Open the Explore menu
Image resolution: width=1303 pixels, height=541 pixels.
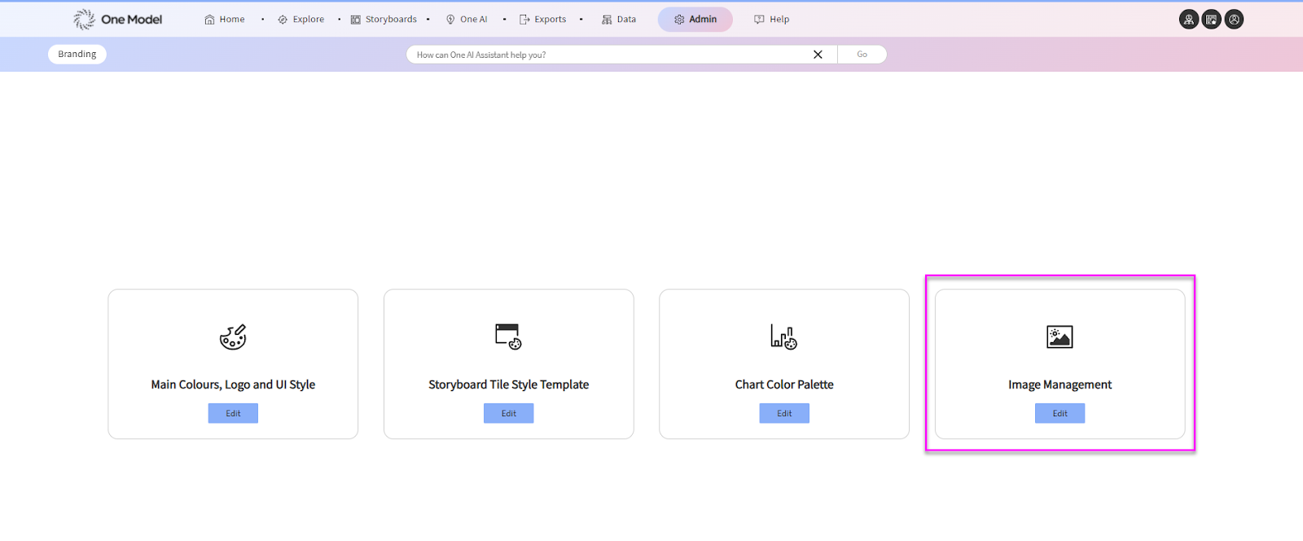point(301,20)
